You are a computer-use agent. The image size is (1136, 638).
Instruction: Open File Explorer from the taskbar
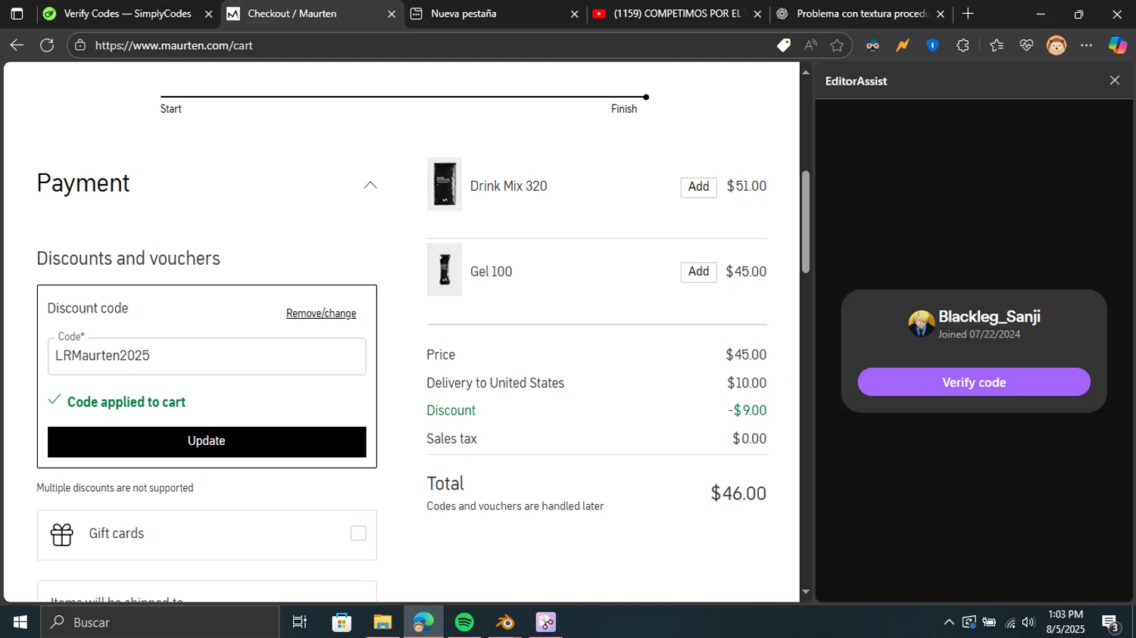pyautogui.click(x=382, y=622)
